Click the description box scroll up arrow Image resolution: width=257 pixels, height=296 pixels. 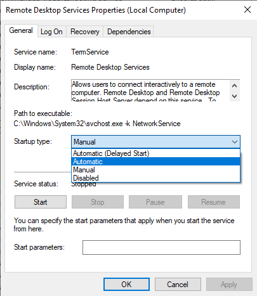[x=235, y=86]
